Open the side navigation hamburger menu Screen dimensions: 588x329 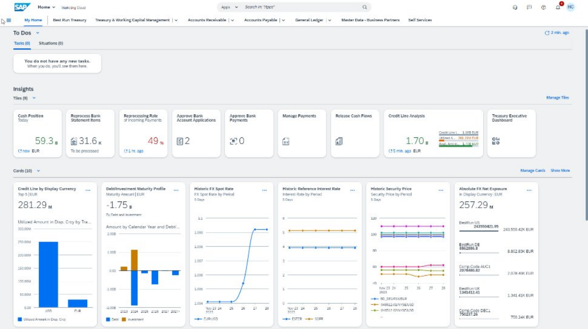point(9,21)
